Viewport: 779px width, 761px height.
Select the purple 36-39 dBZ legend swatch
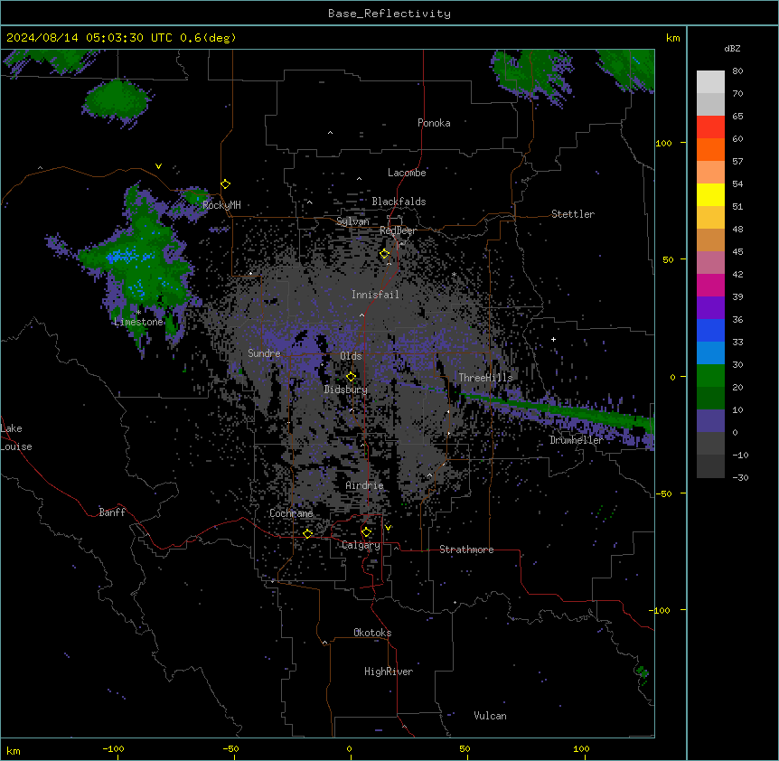[x=710, y=308]
